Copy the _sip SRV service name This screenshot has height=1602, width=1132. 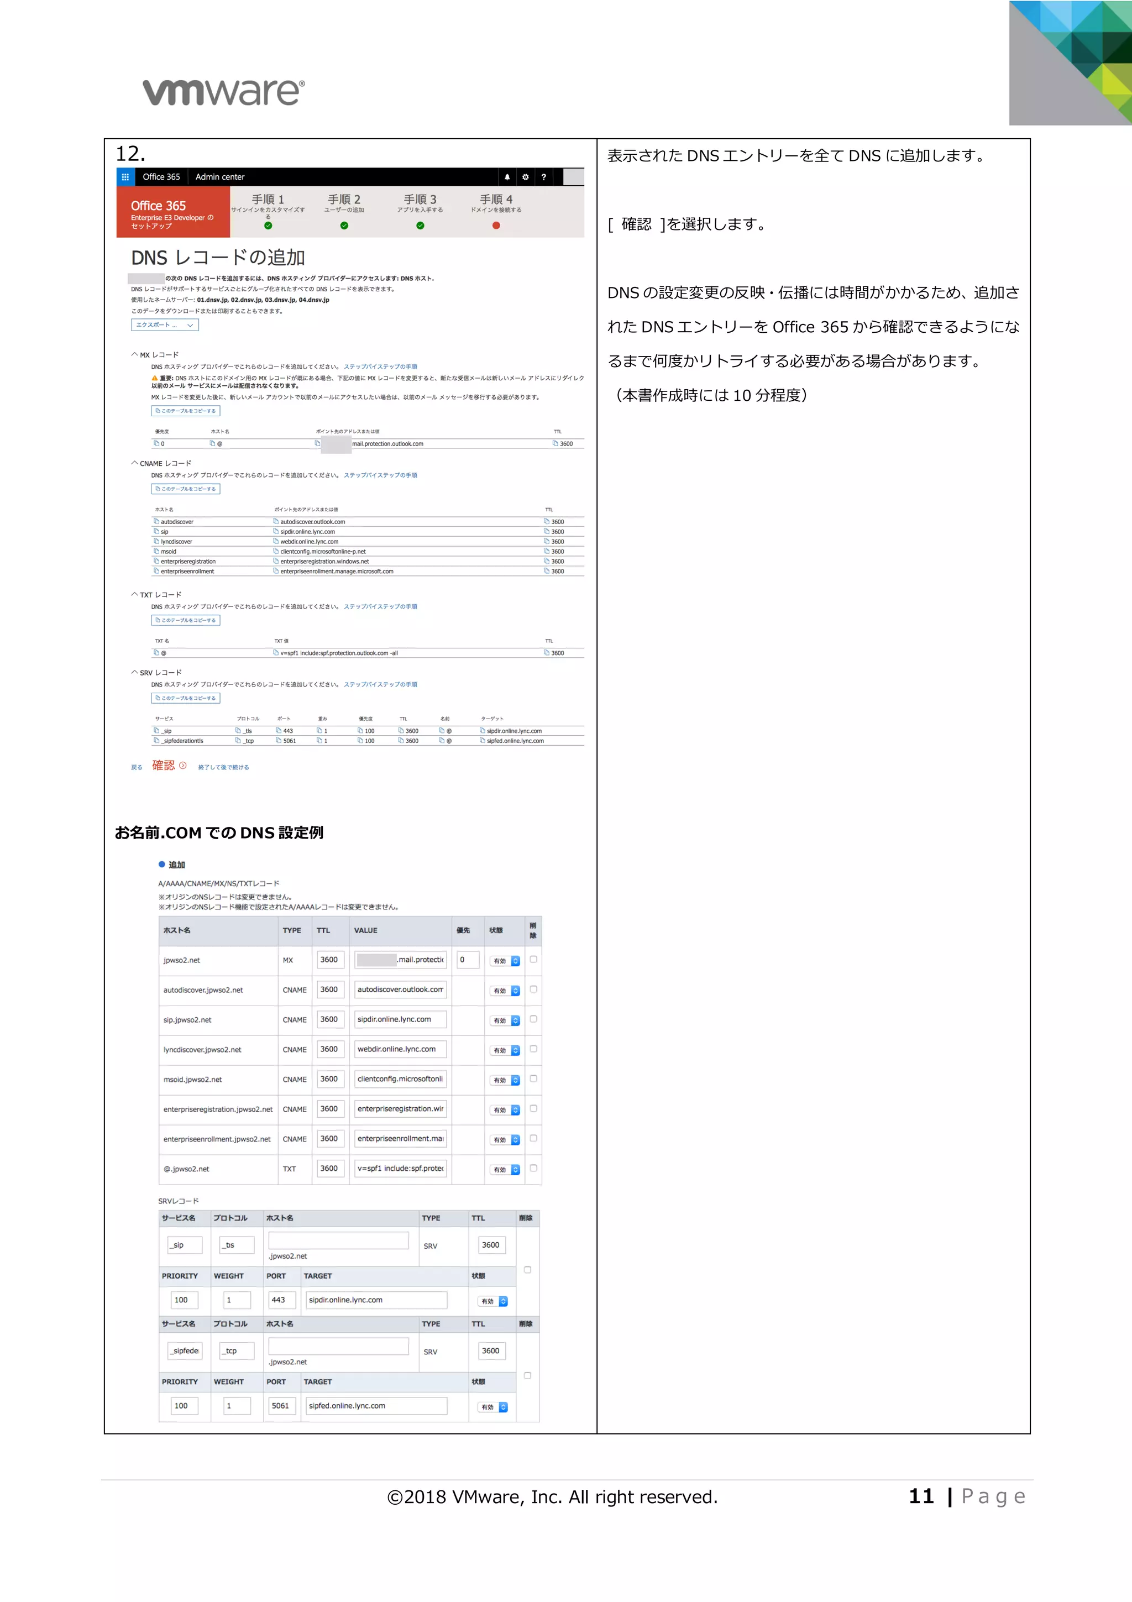[157, 731]
